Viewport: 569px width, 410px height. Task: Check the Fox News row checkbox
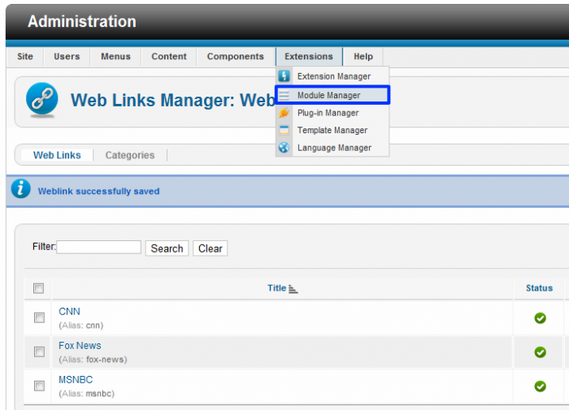pyautogui.click(x=39, y=352)
